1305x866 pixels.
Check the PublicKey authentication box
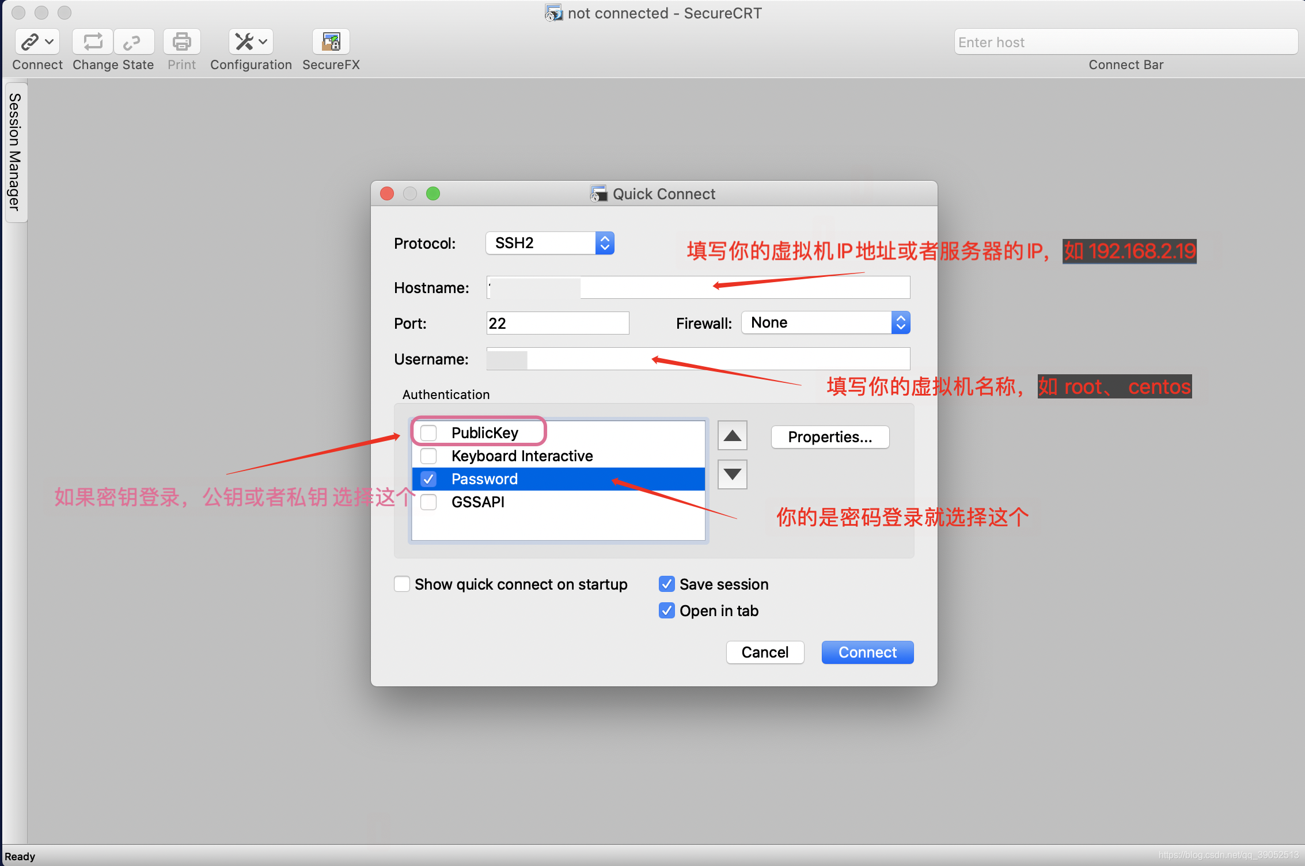tap(428, 432)
